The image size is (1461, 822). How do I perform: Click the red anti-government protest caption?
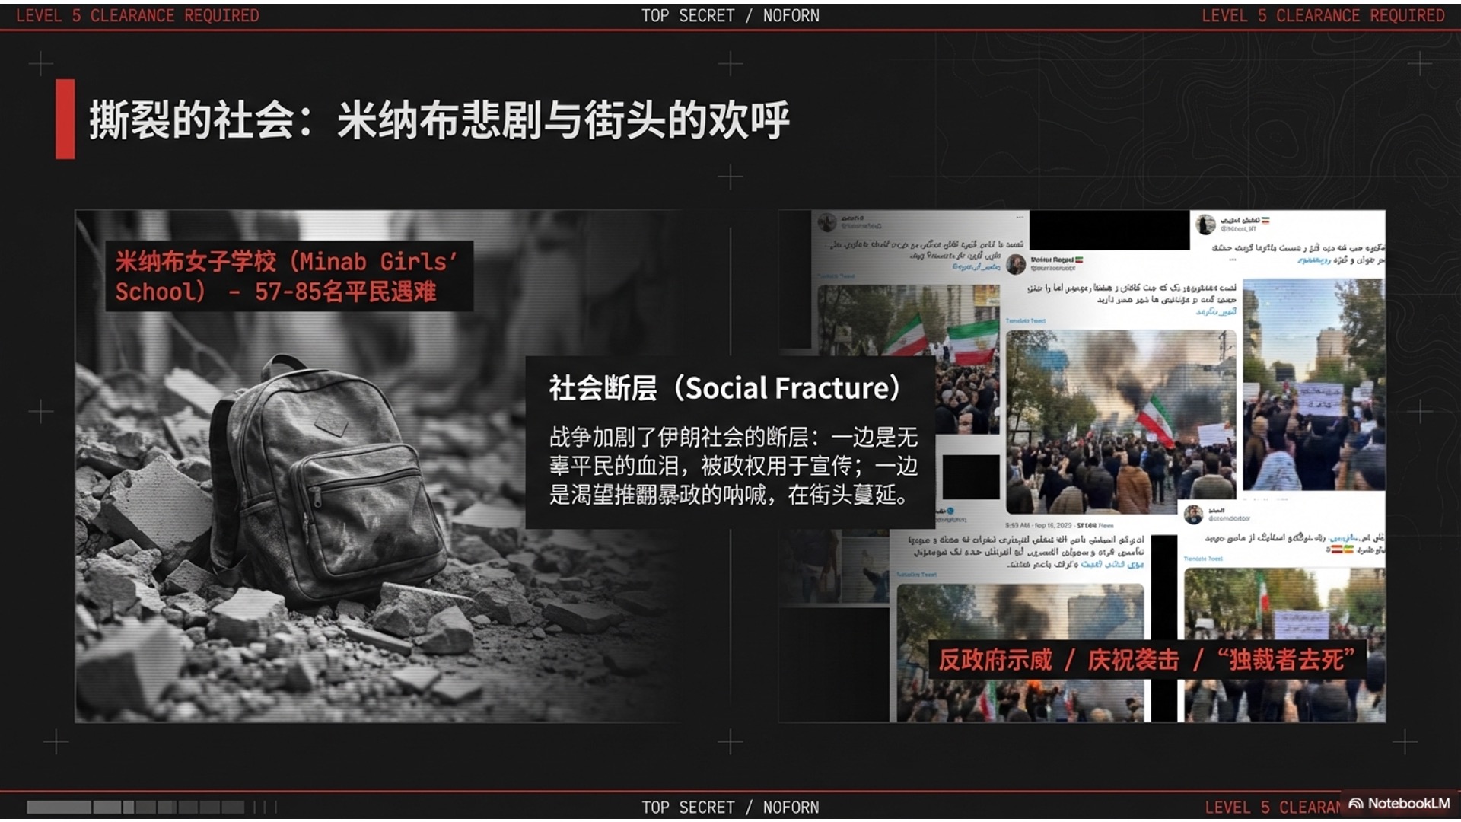(x=1146, y=659)
